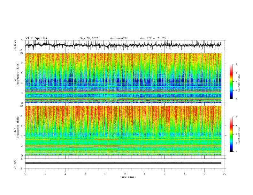The width and height of the screenshot is (253, 195).
Task: Click the 'ch.1(V)' axis label
Action: [x=15, y=45]
